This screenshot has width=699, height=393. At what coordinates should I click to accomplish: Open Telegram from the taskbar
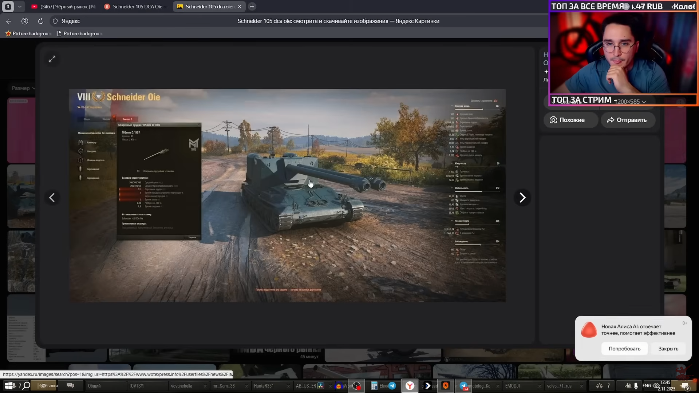(x=392, y=386)
